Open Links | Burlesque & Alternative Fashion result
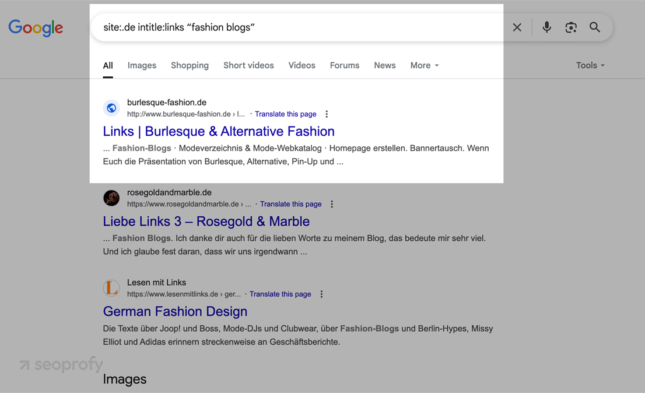 219,131
